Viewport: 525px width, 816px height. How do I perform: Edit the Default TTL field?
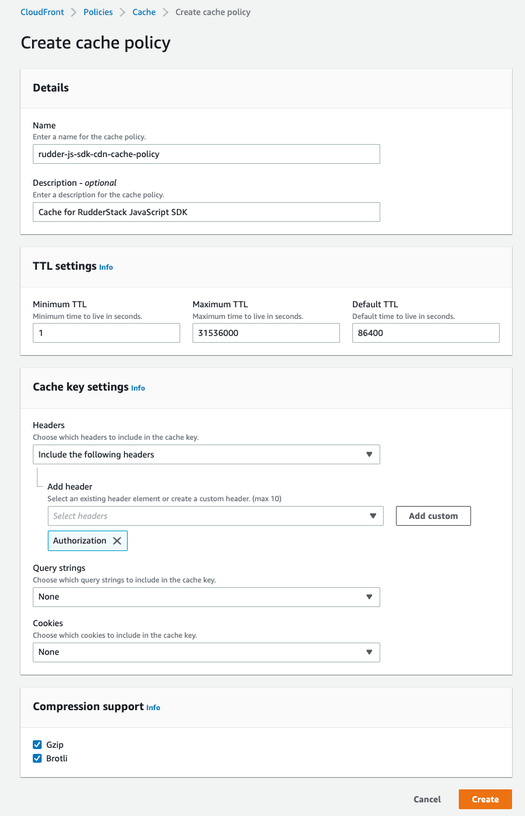coord(425,333)
